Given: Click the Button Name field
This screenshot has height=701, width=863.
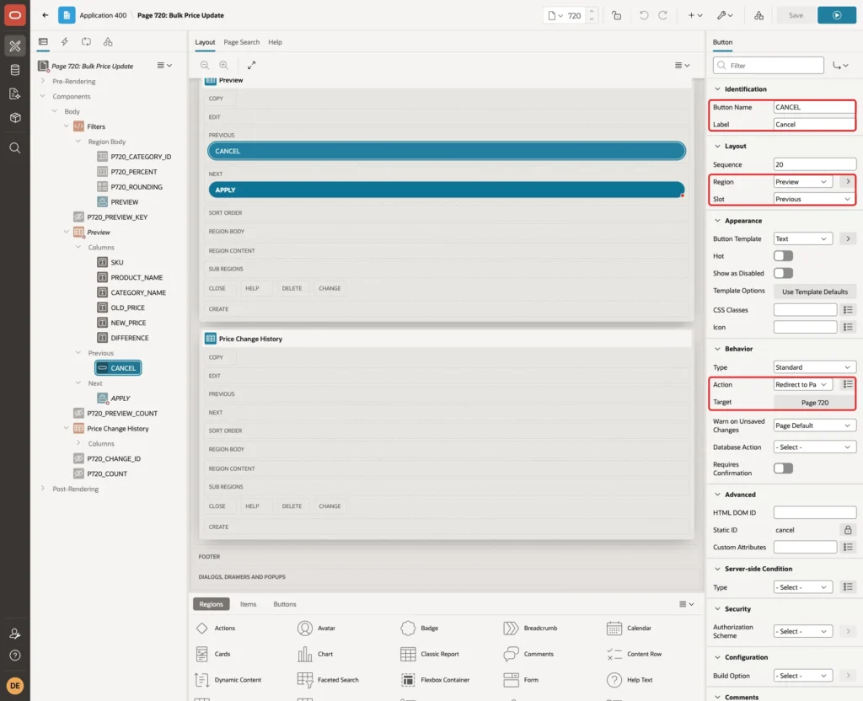Looking at the screenshot, I should tap(815, 107).
